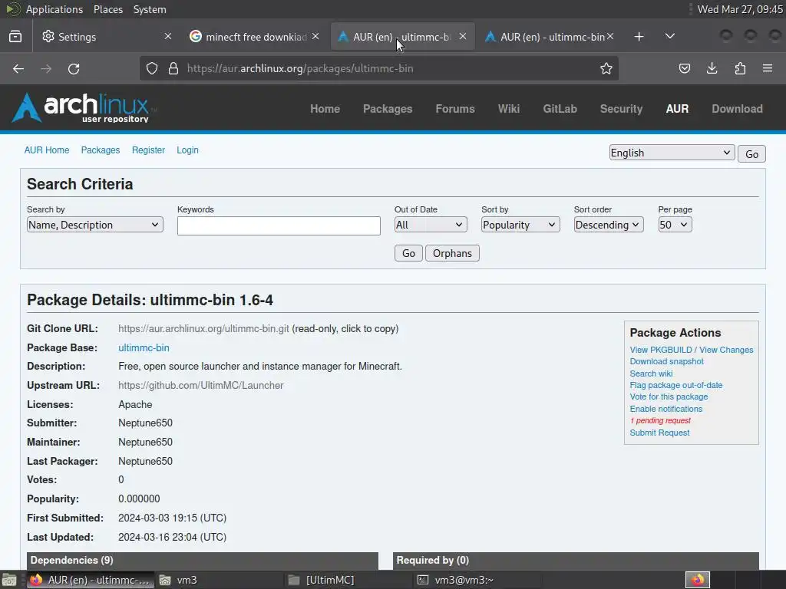The height and width of the screenshot is (589, 786).
Task: List all tabs with the chevron
Action: [x=669, y=37]
